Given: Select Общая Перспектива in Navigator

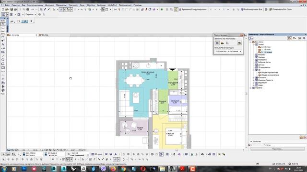Looking at the screenshot, I should coord(270,72).
